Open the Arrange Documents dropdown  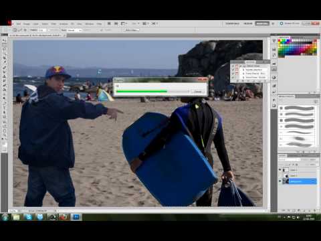(145, 23)
